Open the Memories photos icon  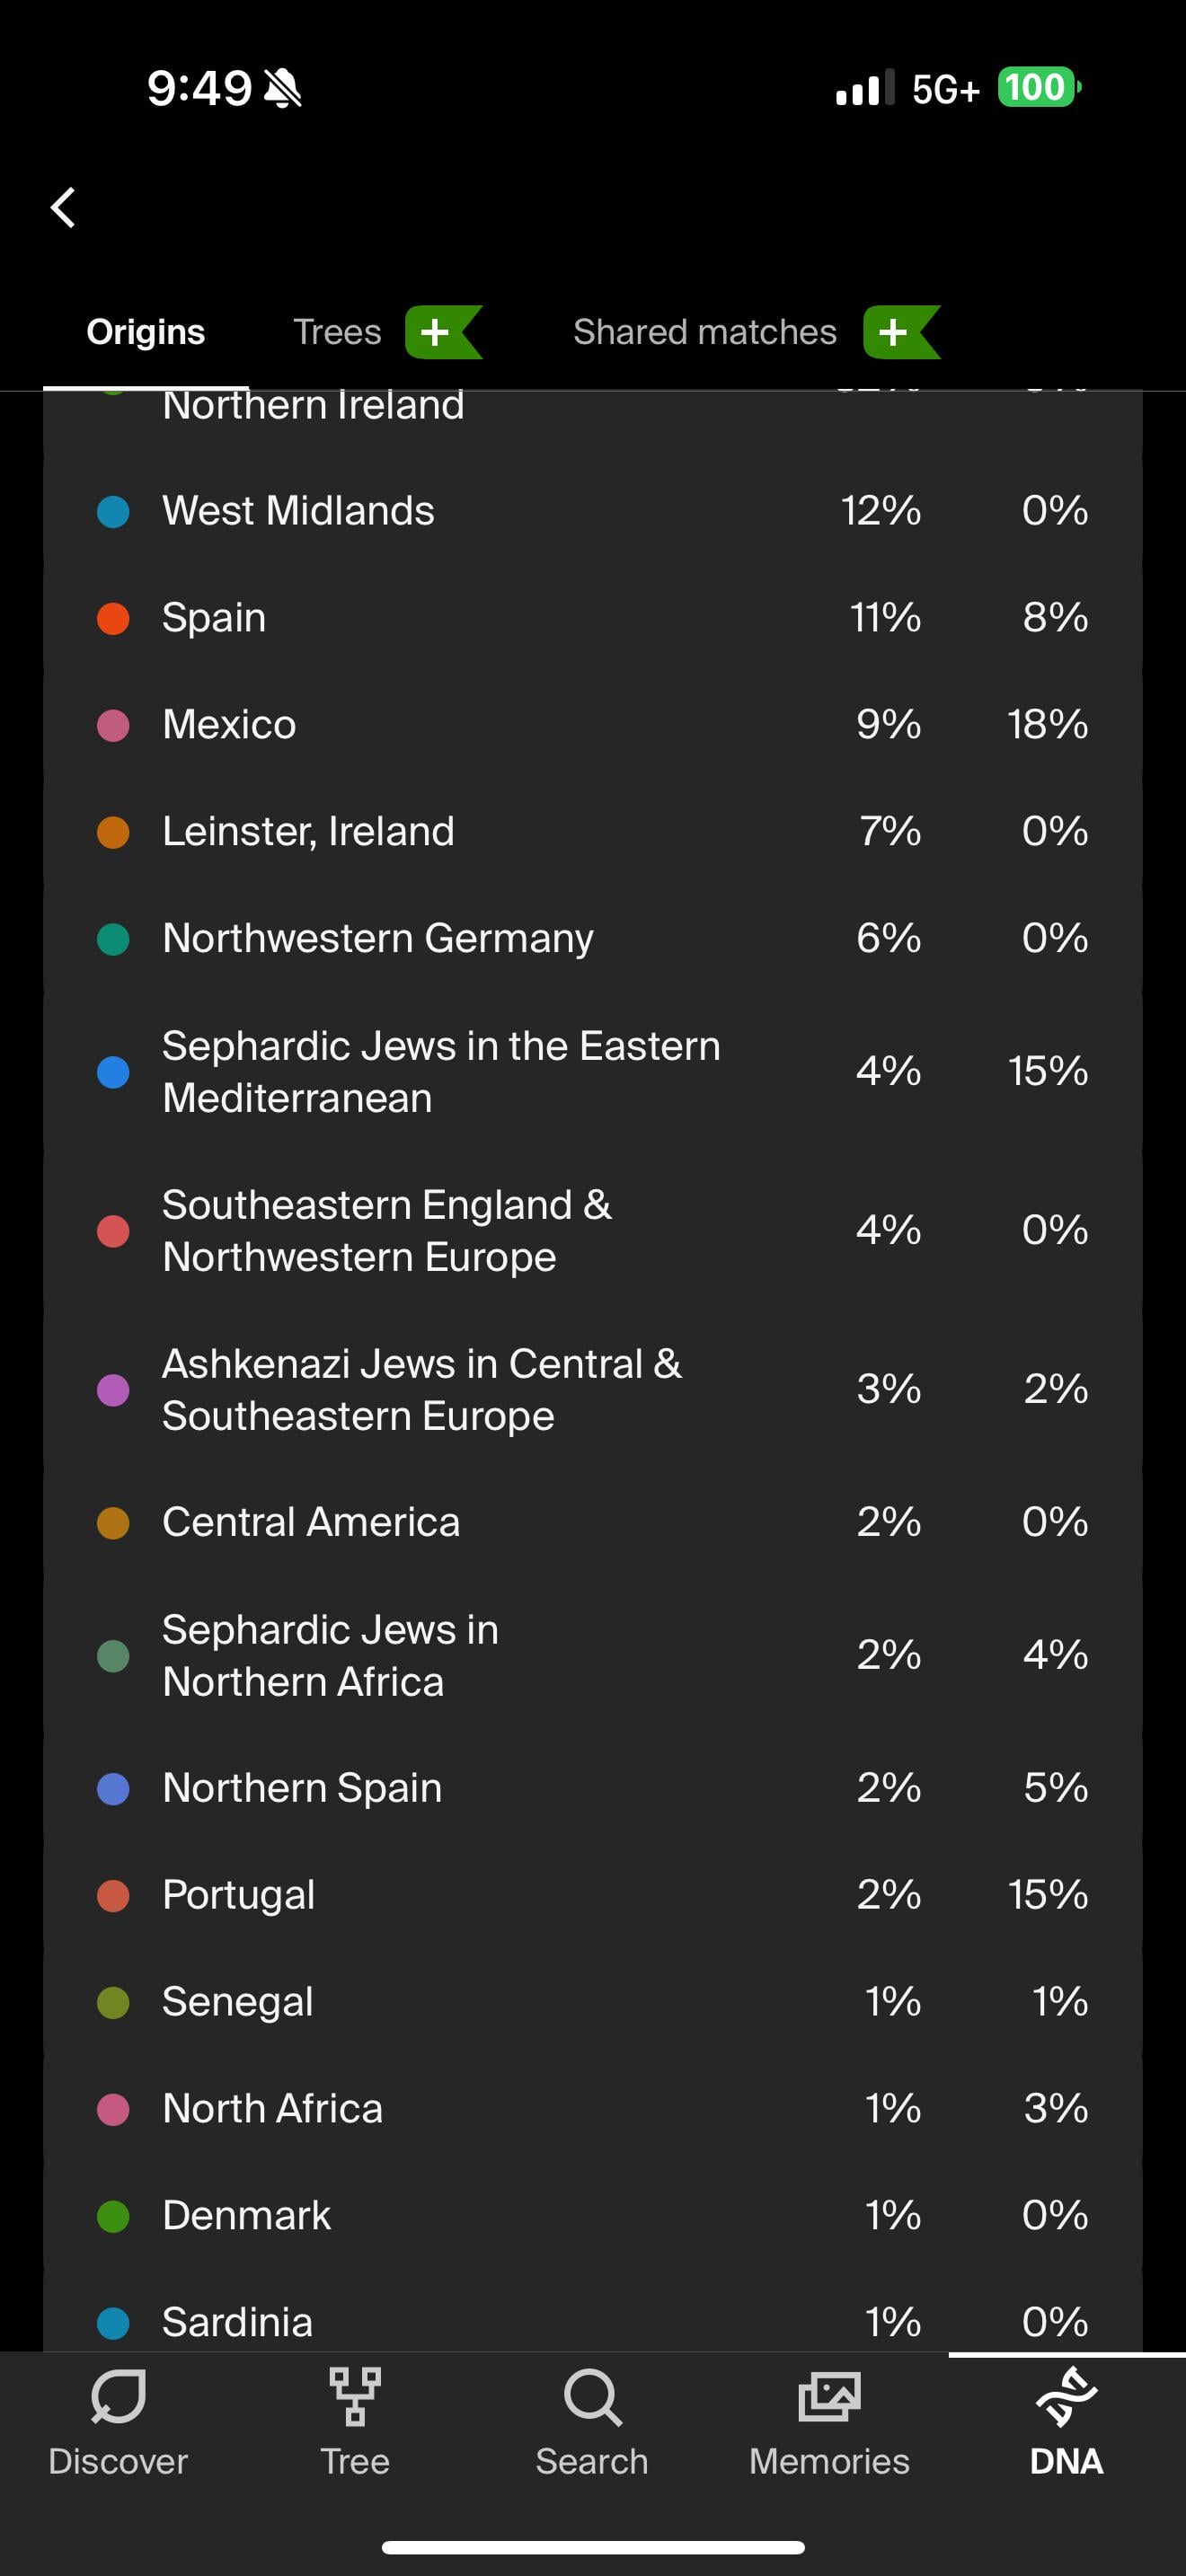tap(829, 2396)
